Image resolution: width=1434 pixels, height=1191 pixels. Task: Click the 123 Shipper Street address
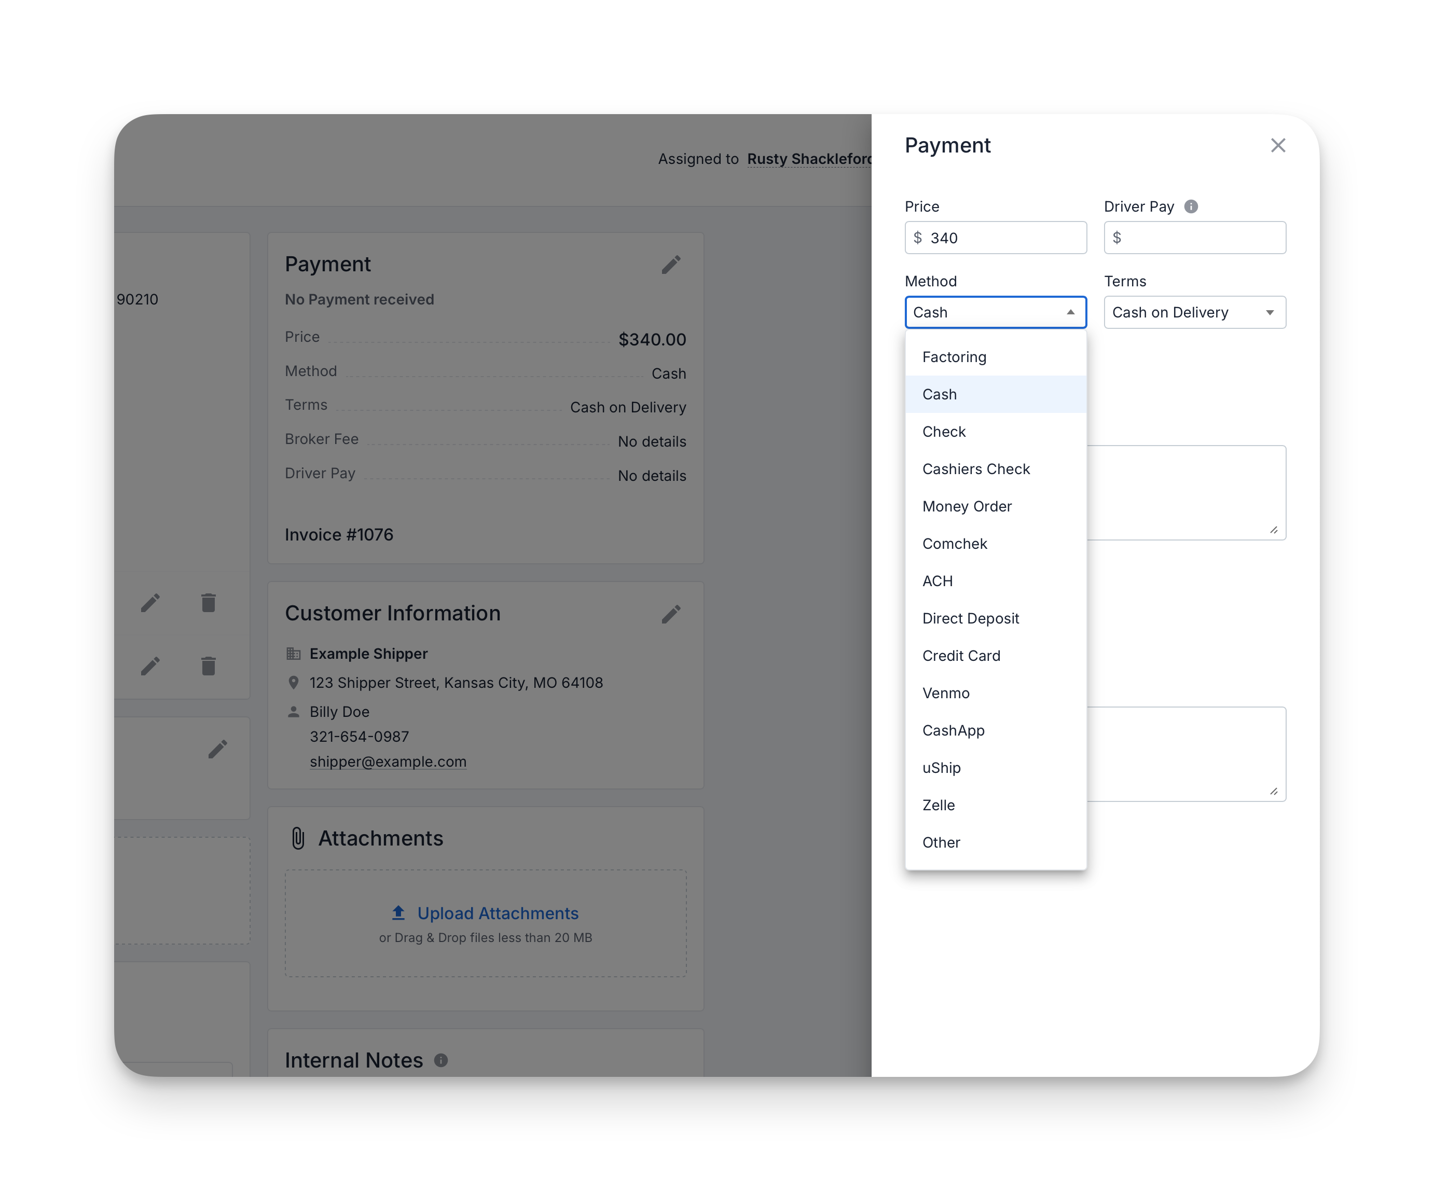point(456,683)
